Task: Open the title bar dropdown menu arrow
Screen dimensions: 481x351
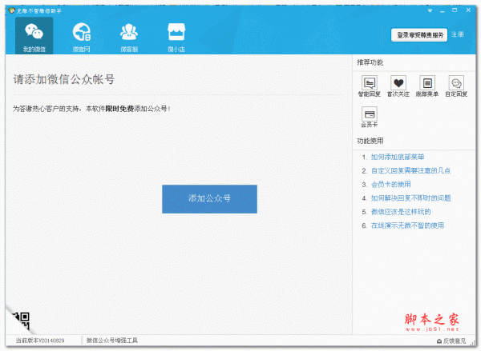Action: click(x=430, y=10)
